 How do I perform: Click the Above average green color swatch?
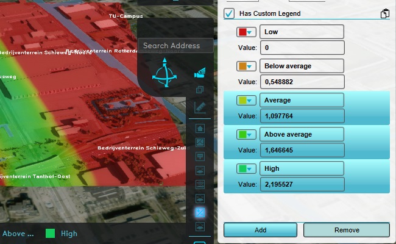pyautogui.click(x=242, y=134)
